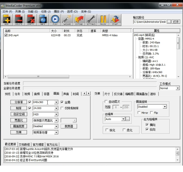The height and width of the screenshot is (172, 183).
Task: Enable the 自动层次 checkbox
Action: click(x=106, y=101)
